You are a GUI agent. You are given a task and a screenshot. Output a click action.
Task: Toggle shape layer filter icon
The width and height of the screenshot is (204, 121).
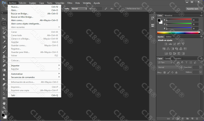[x=191, y=62]
